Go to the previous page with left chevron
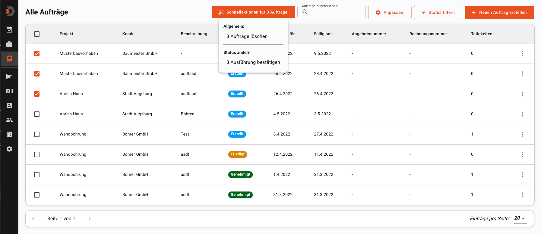 [x=33, y=219]
